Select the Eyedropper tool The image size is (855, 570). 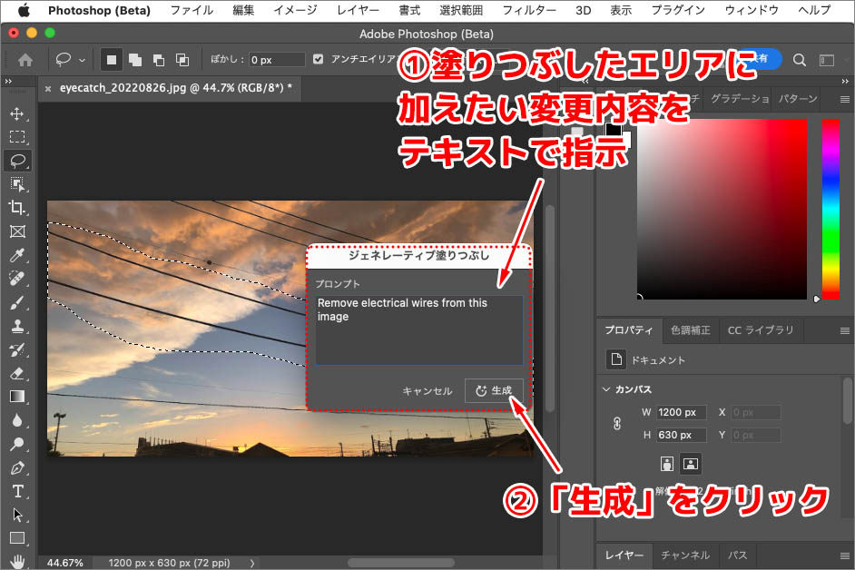coord(17,255)
